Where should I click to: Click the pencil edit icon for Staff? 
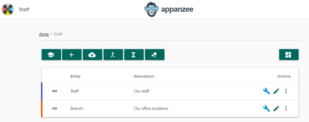click(276, 91)
